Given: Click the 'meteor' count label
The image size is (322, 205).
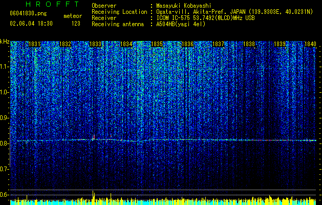Looking at the screenshot, I should pos(73,16).
